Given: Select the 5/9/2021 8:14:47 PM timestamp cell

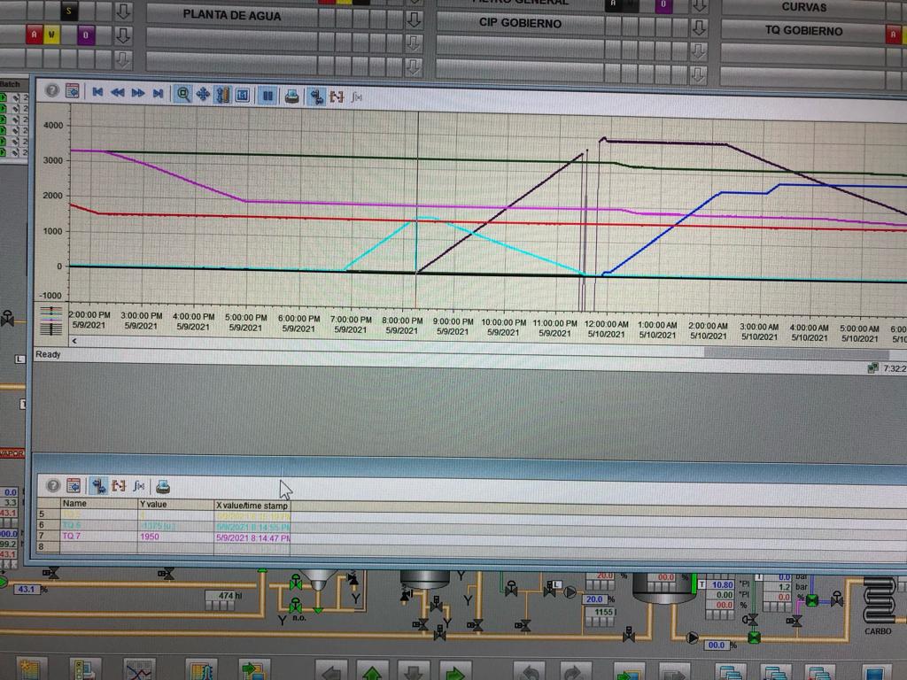Looking at the screenshot, I should point(252,537).
